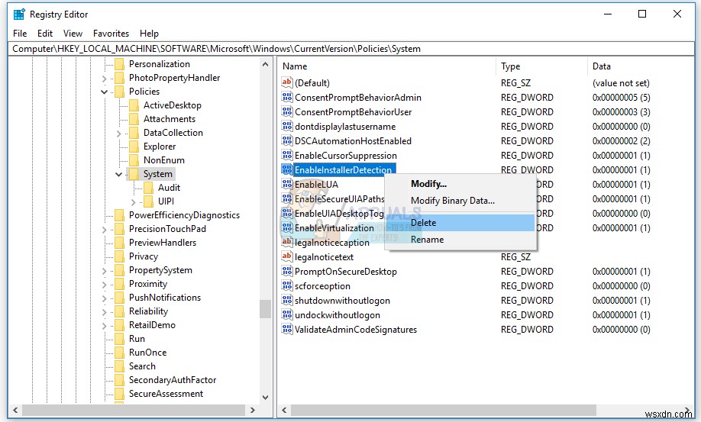The width and height of the screenshot is (701, 422).
Task: Select the EnableVirtualization value name
Action: [x=334, y=227]
